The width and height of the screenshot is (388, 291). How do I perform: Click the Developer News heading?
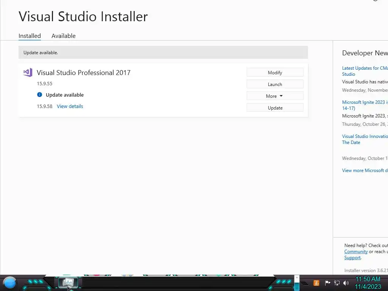365,53
